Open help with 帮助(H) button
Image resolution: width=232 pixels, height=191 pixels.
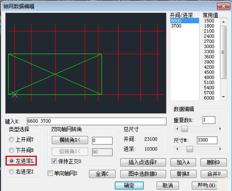[x=205, y=185]
